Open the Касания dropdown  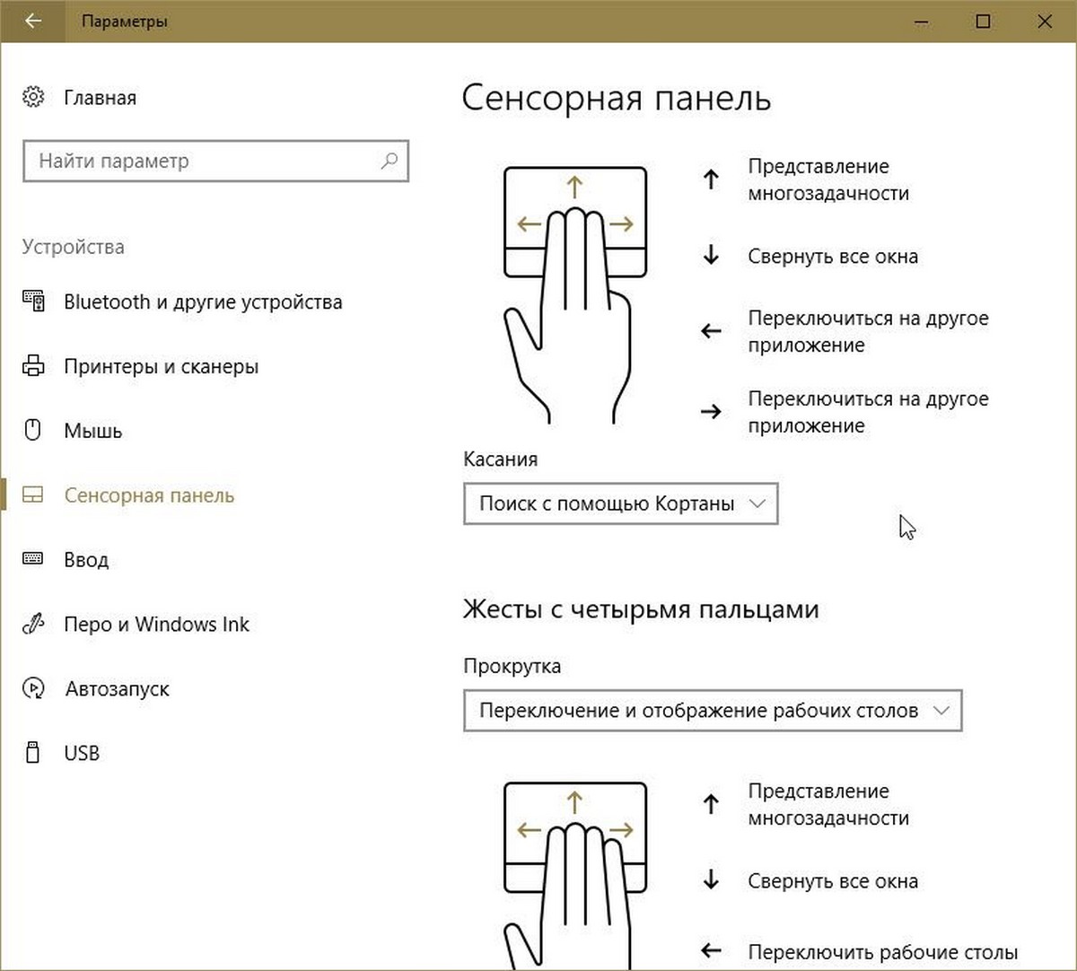[620, 503]
